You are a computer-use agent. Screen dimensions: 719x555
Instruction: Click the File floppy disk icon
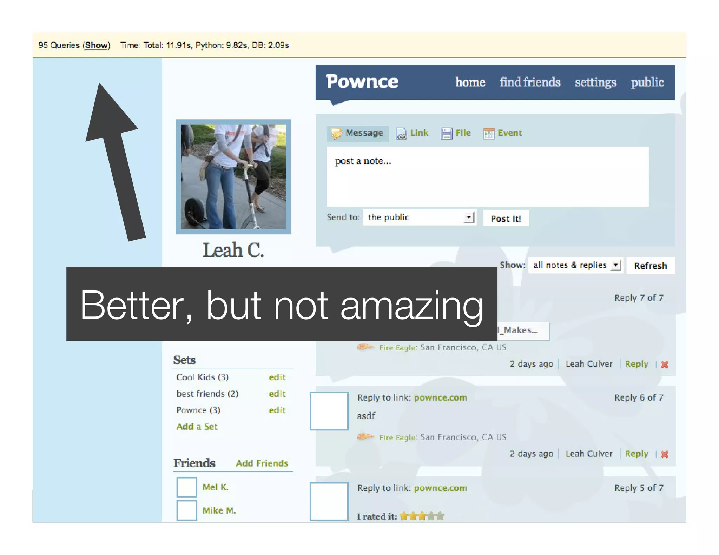coord(446,133)
